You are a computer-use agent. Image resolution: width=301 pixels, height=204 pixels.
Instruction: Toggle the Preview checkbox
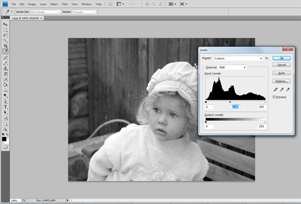[x=274, y=97]
